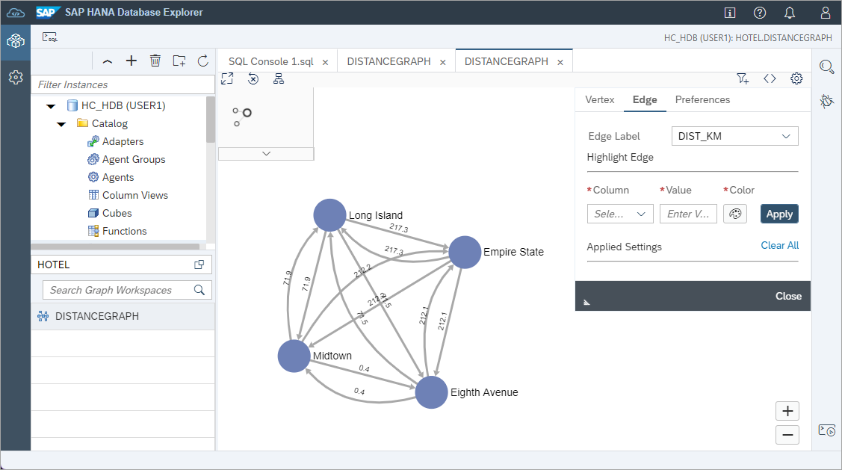Open the search magnifier in right sidebar

coord(826,67)
